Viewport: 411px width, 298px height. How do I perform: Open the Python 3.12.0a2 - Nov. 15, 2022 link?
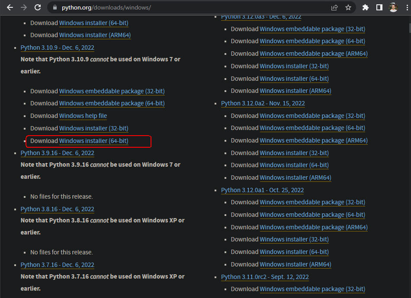tap(263, 103)
